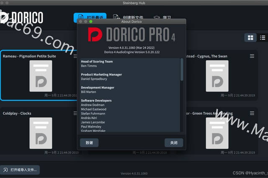Click the 'Software Developers' heading
Image resolution: width=268 pixels, height=178 pixels.
pos(96,101)
